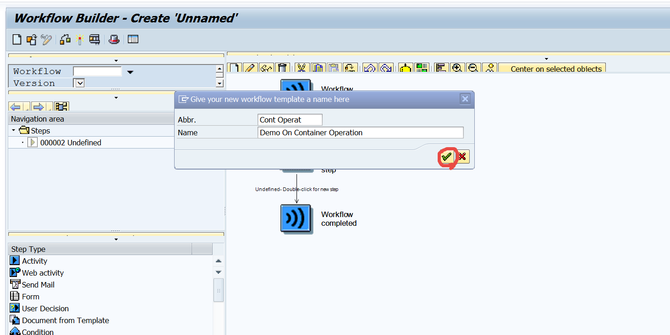This screenshot has width=670, height=335.
Task: Choose the Send Mail step type
Action: 37,284
